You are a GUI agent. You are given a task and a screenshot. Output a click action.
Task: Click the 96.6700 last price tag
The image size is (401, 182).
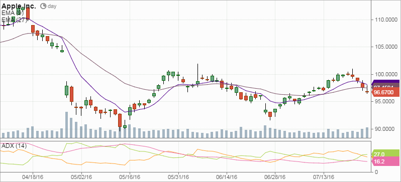pyautogui.click(x=385, y=93)
